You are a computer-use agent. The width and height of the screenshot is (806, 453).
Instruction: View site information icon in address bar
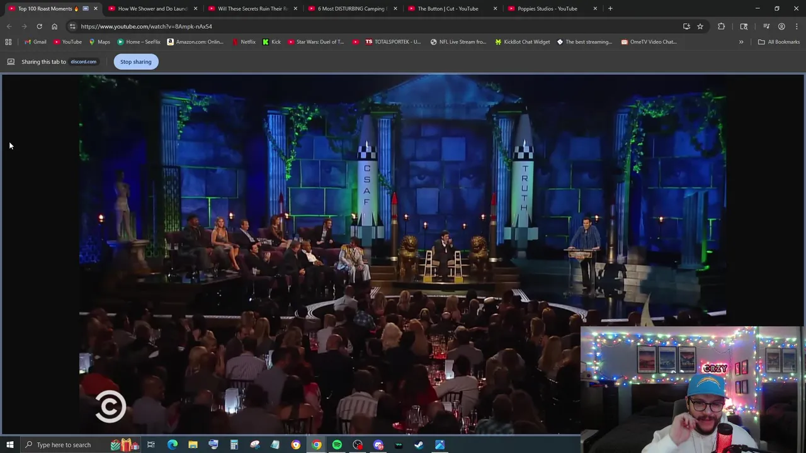(72, 26)
